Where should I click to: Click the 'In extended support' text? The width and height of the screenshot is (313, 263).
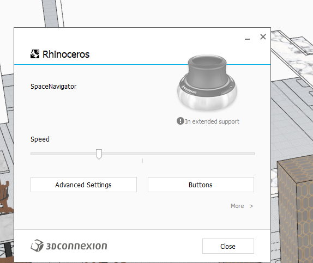[x=212, y=121]
